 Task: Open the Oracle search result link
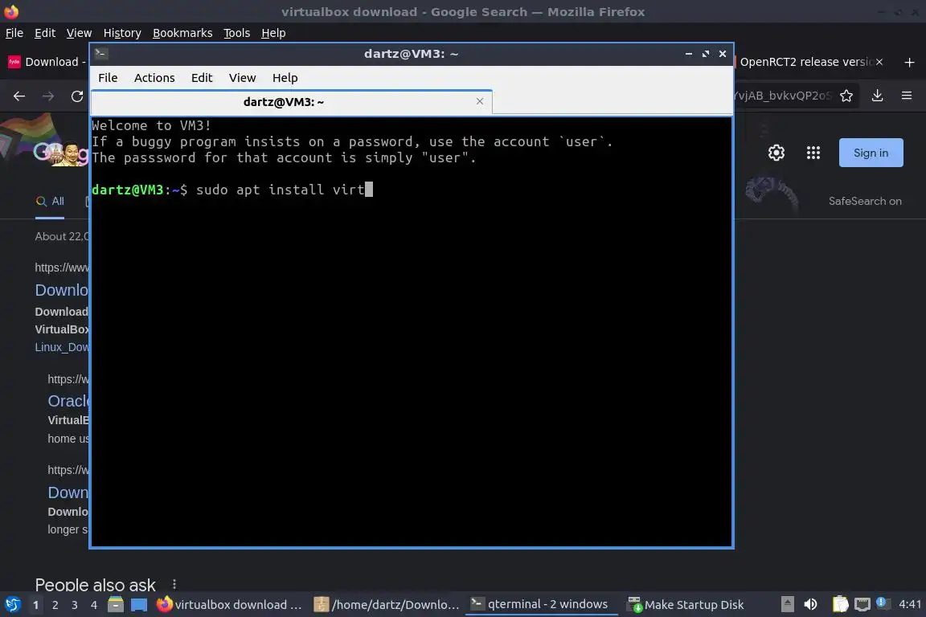(68, 401)
